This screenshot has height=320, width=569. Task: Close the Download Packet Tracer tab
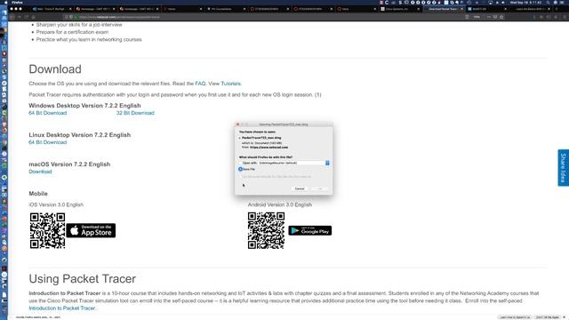[461, 9]
